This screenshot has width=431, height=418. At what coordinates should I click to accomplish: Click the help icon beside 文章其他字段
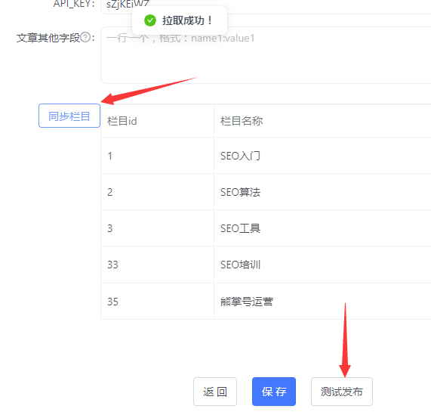point(85,37)
